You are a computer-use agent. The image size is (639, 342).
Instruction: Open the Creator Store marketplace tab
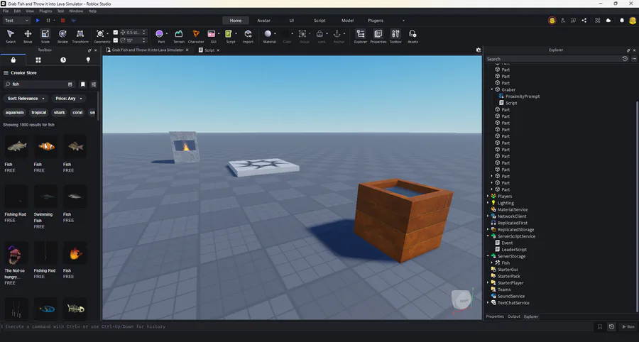click(x=13, y=60)
